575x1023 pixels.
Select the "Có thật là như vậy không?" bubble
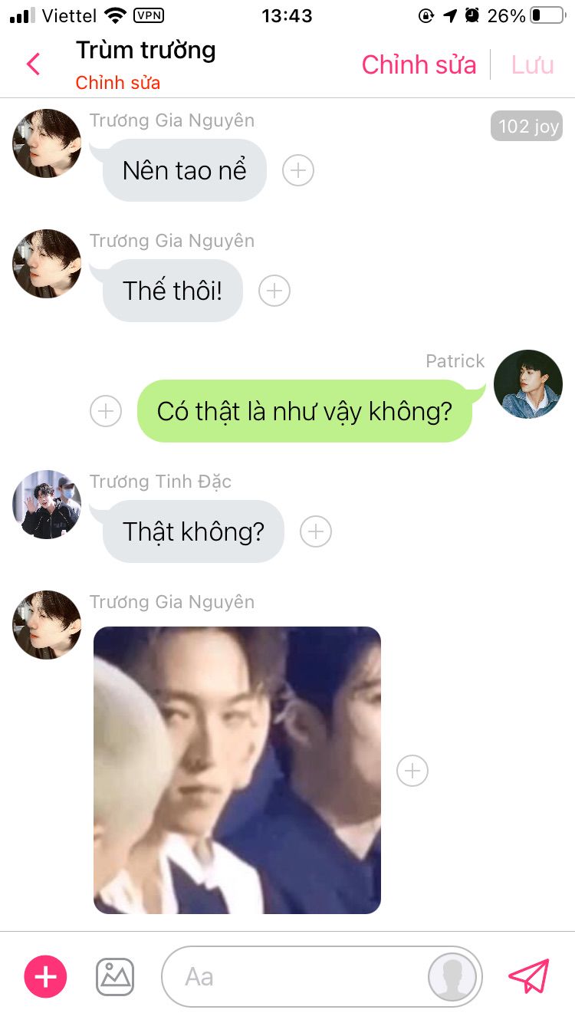304,411
